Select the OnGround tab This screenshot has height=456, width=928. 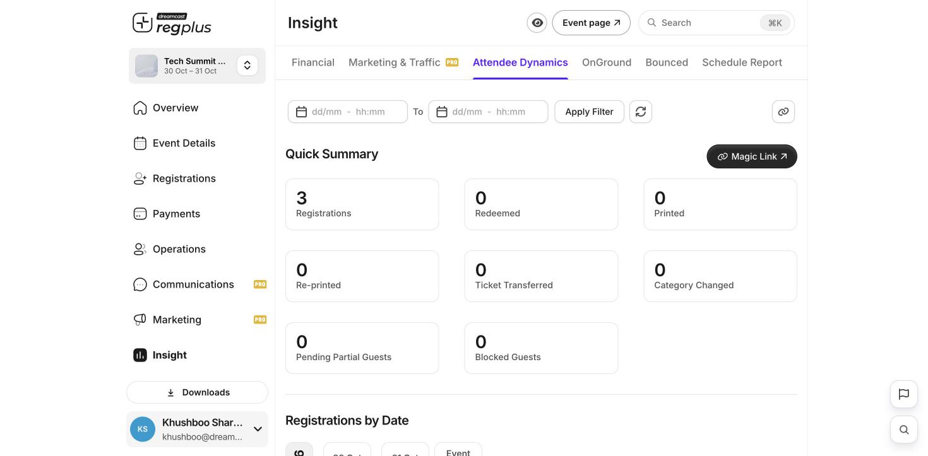tap(607, 62)
